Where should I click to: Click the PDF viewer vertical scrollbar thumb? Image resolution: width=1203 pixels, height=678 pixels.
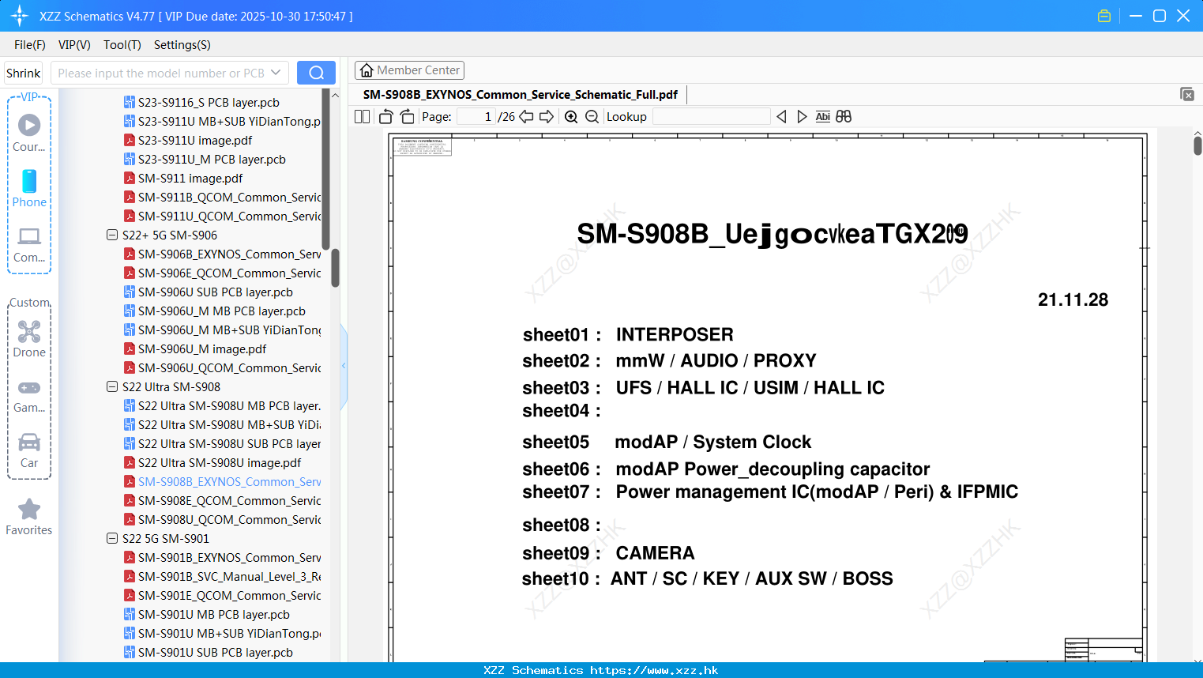point(1197,145)
